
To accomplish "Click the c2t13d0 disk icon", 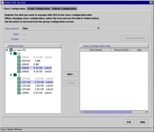I will tap(19, 86).
